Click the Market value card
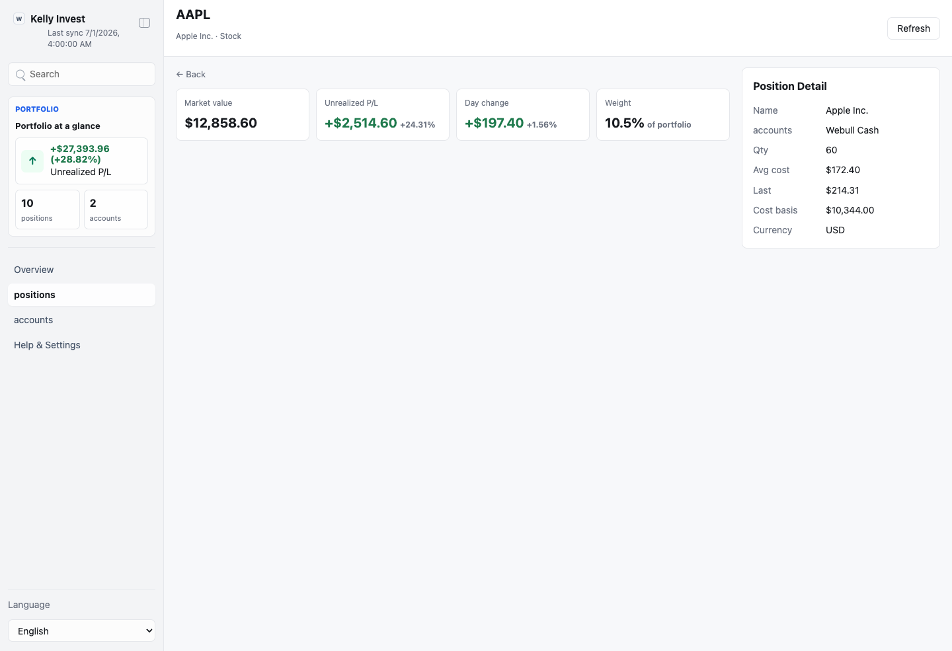The height and width of the screenshot is (651, 952). click(x=243, y=115)
